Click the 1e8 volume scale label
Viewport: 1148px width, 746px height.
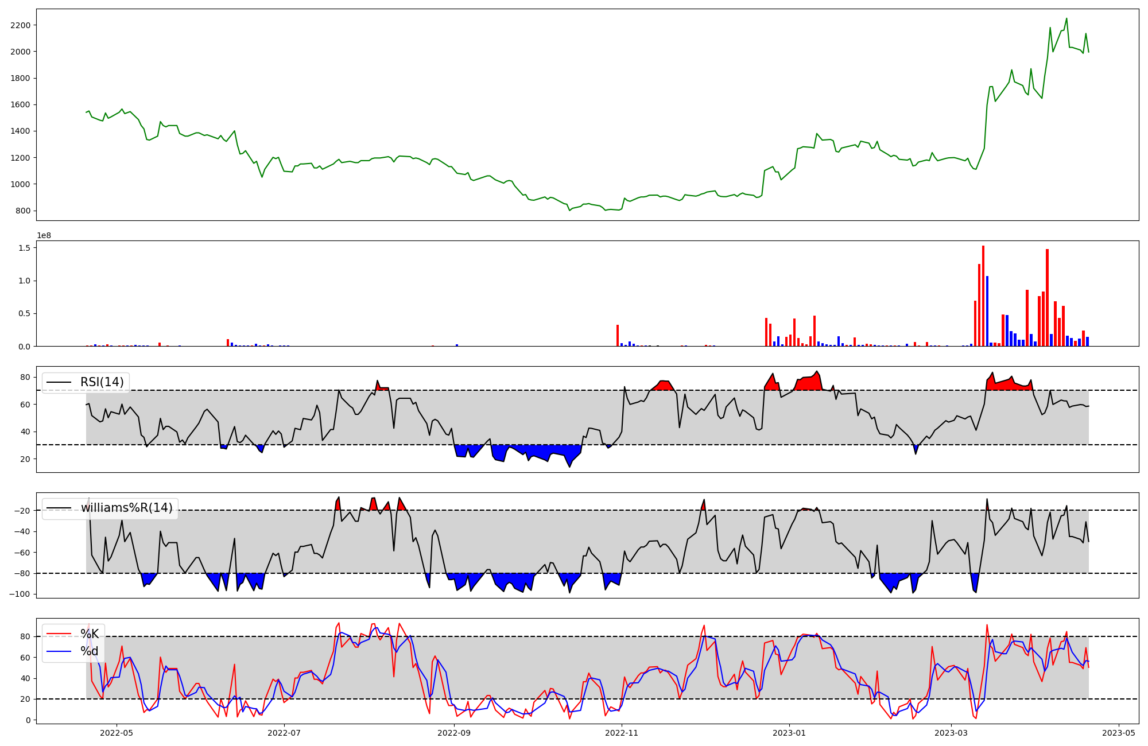point(44,235)
